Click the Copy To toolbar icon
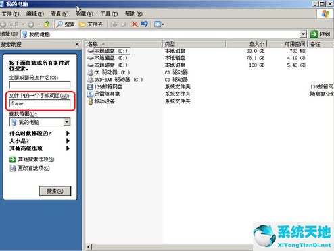 coord(124,24)
